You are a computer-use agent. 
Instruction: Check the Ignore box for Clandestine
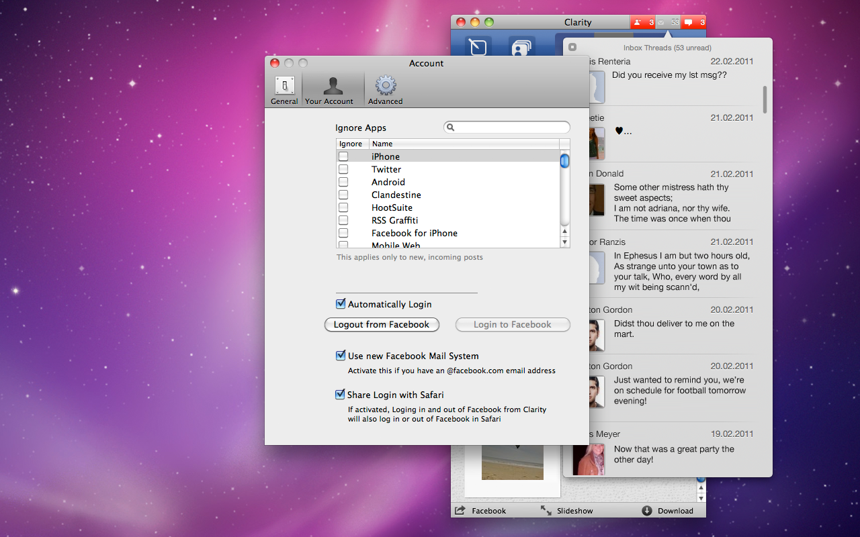(x=343, y=195)
